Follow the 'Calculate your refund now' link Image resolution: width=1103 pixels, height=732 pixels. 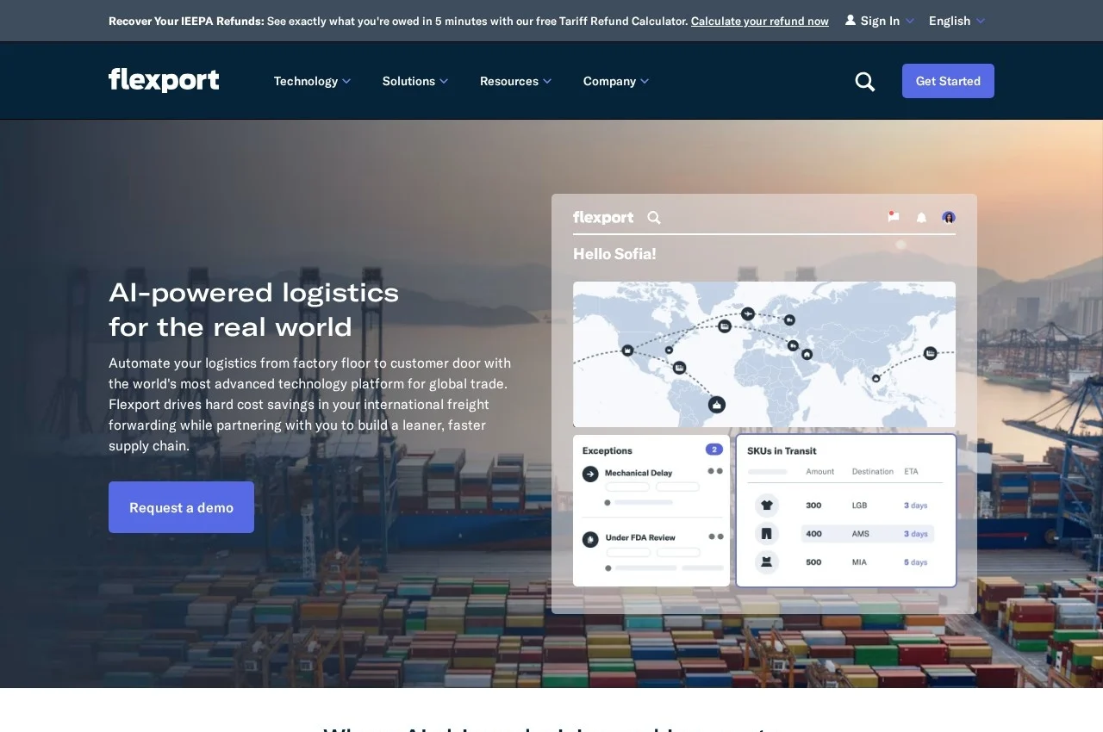(760, 21)
